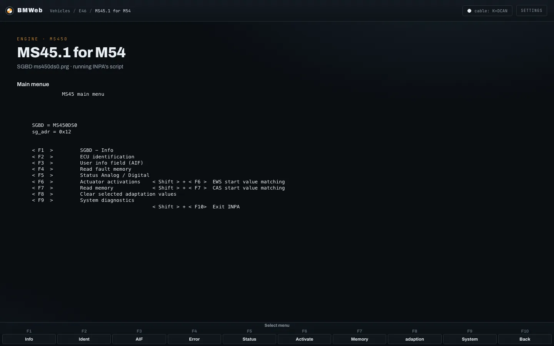Go back with F10 Back softkey
Image resolution: width=554 pixels, height=346 pixels.
point(525,339)
